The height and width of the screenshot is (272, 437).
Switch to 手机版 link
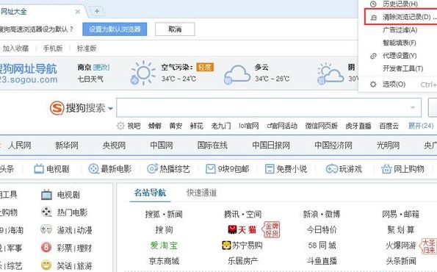pyautogui.click(x=53, y=49)
